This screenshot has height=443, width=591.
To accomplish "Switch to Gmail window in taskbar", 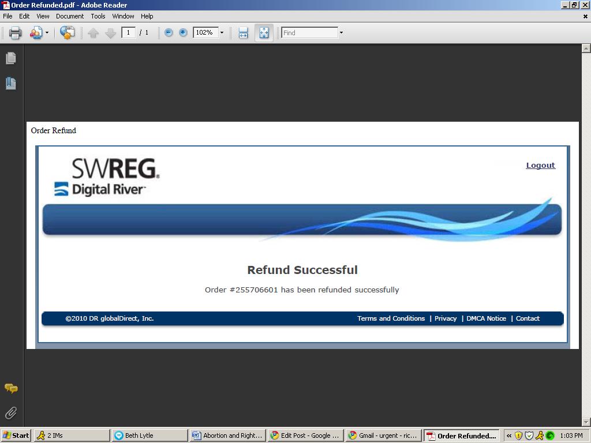I will pyautogui.click(x=383, y=436).
